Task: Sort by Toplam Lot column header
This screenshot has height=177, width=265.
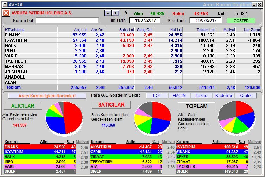Action: [199, 30]
